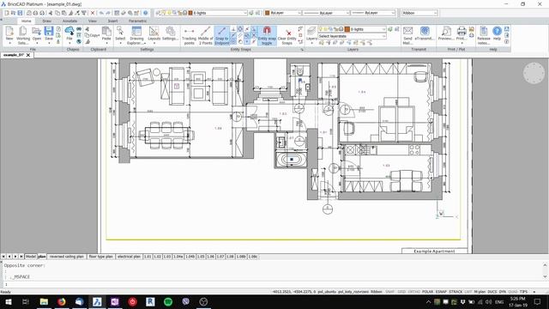Open Firefox from the taskbar
549x309 pixels.
tap(62, 301)
